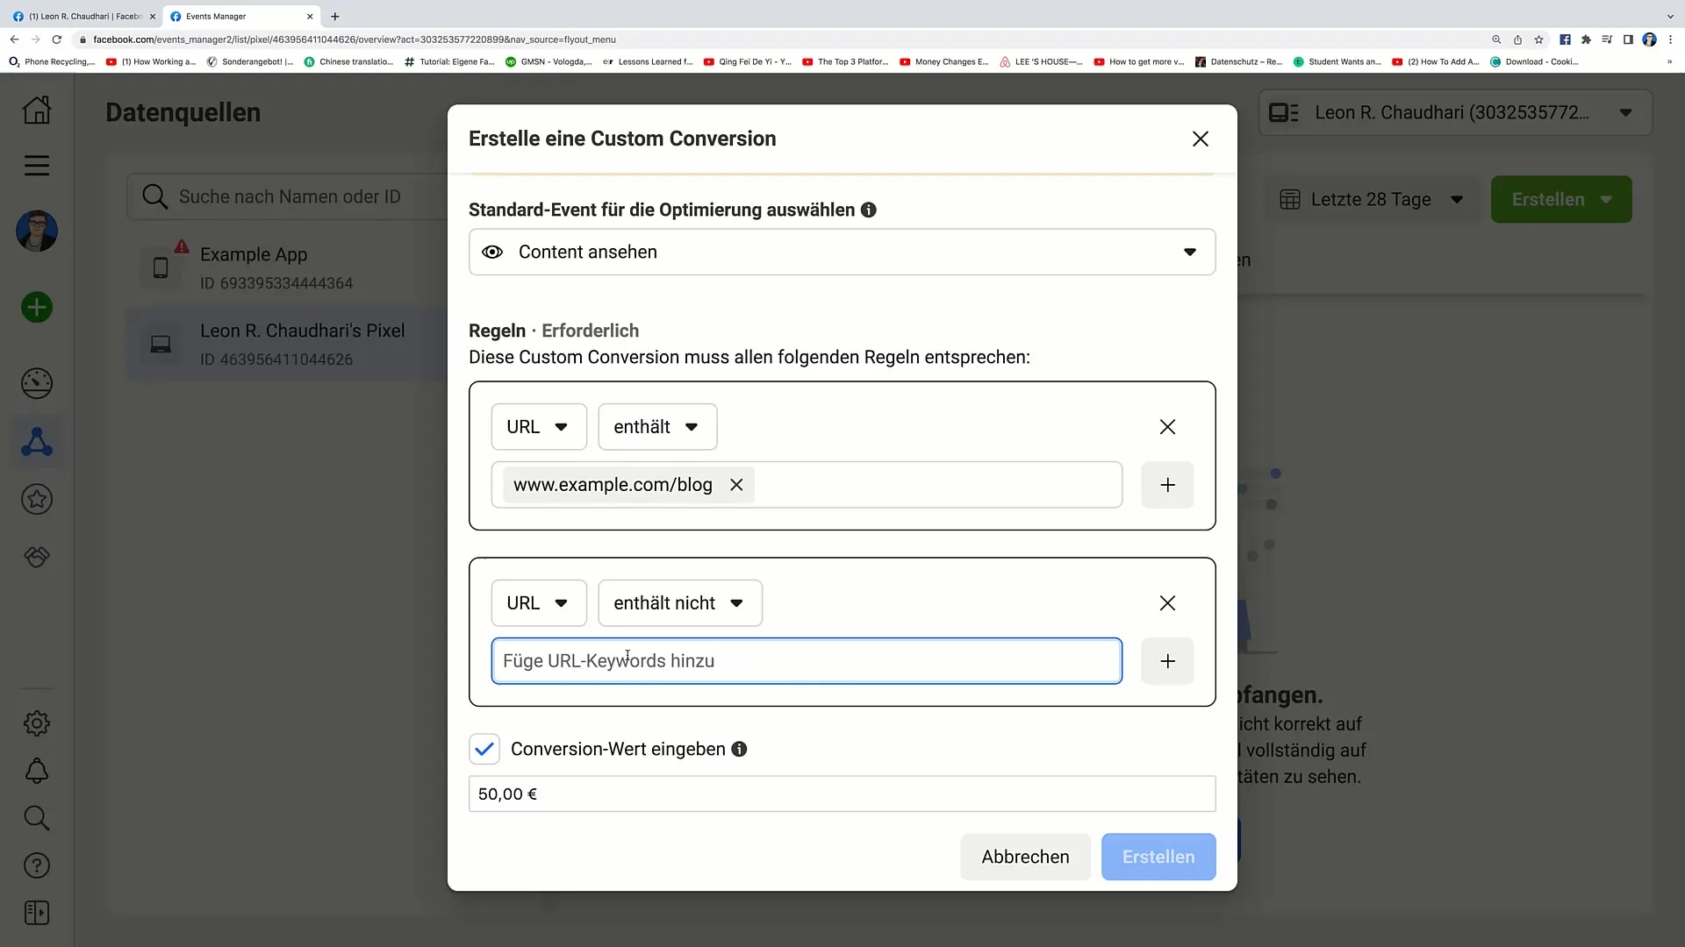Open the browser extensions puzzle icon
This screenshot has width=1685, height=947.
coord(1586,39)
